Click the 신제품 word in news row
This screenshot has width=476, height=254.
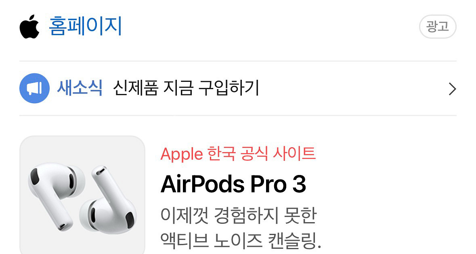click(135, 88)
